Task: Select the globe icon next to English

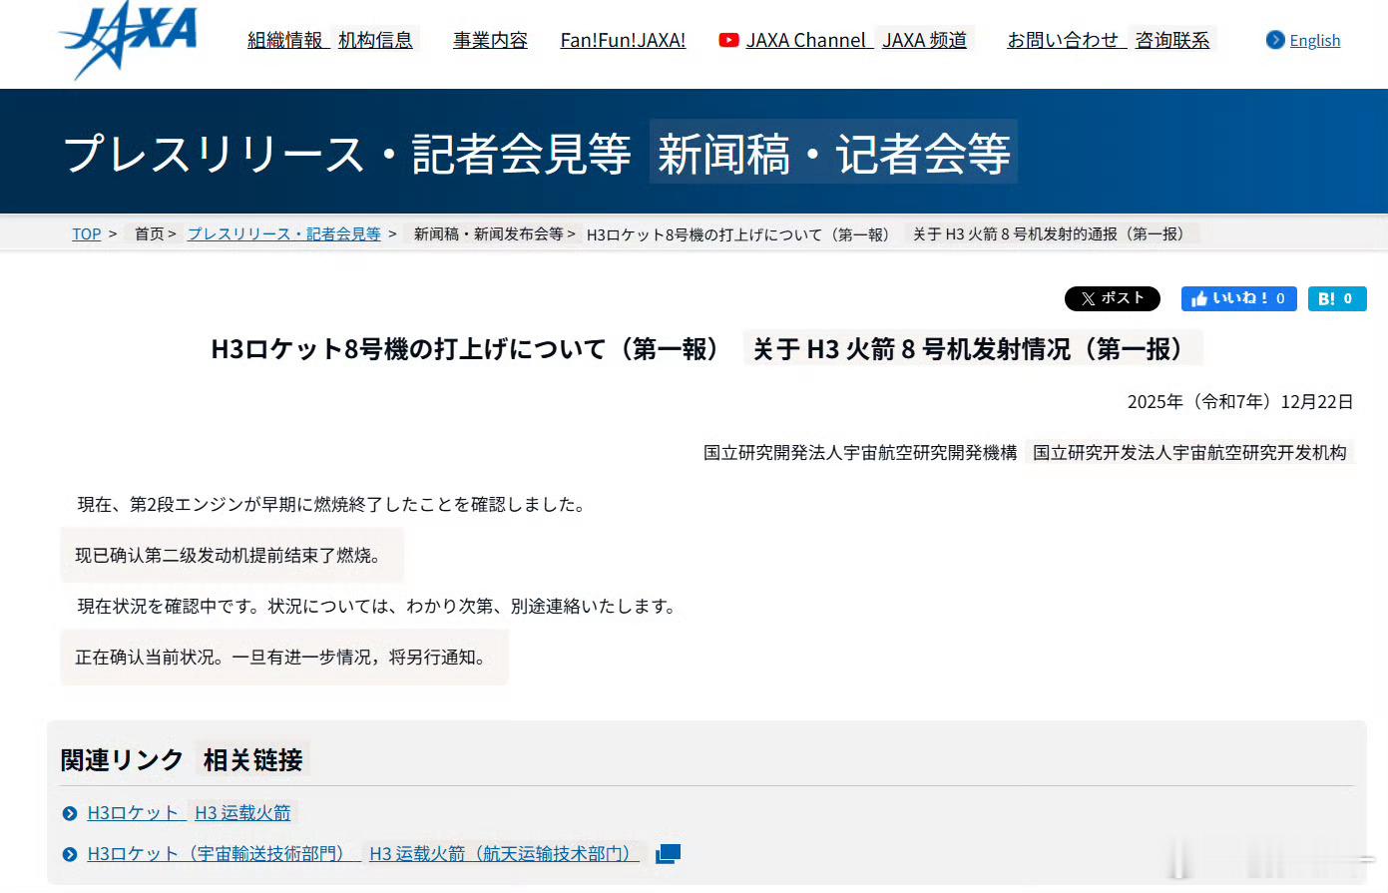Action: (x=1275, y=40)
